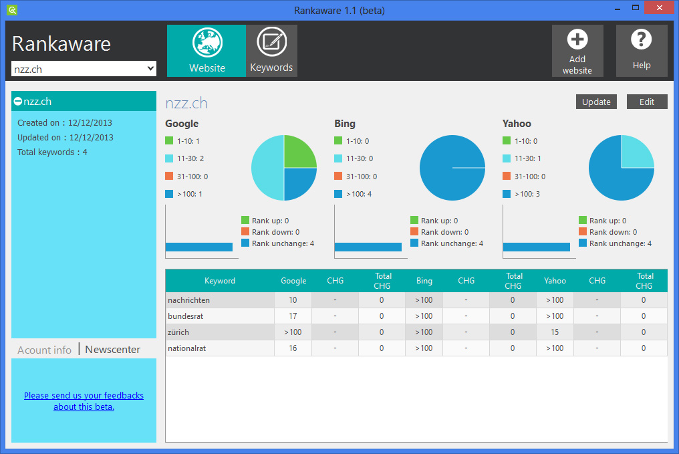Switch to the Keywords view icon

(x=271, y=42)
